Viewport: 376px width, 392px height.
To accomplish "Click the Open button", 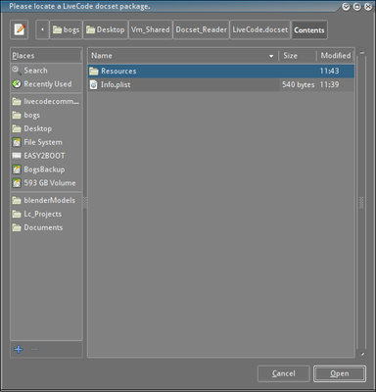I will (x=340, y=373).
